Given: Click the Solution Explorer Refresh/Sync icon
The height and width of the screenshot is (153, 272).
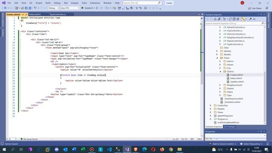Looking at the screenshot, I should (230, 19).
